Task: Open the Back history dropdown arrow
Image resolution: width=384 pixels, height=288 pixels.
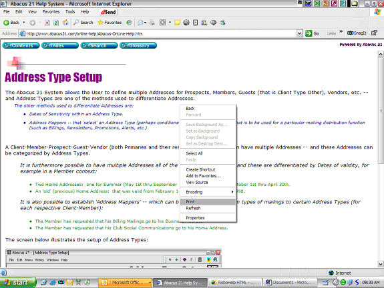Action: click(x=24, y=23)
